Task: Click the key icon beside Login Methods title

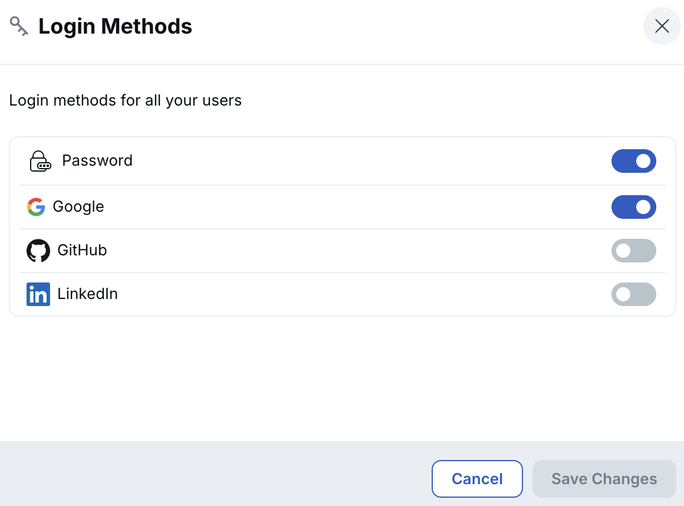Action: click(x=18, y=26)
